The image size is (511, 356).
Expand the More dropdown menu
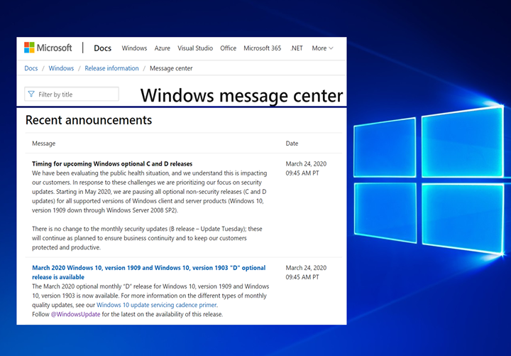(x=322, y=48)
